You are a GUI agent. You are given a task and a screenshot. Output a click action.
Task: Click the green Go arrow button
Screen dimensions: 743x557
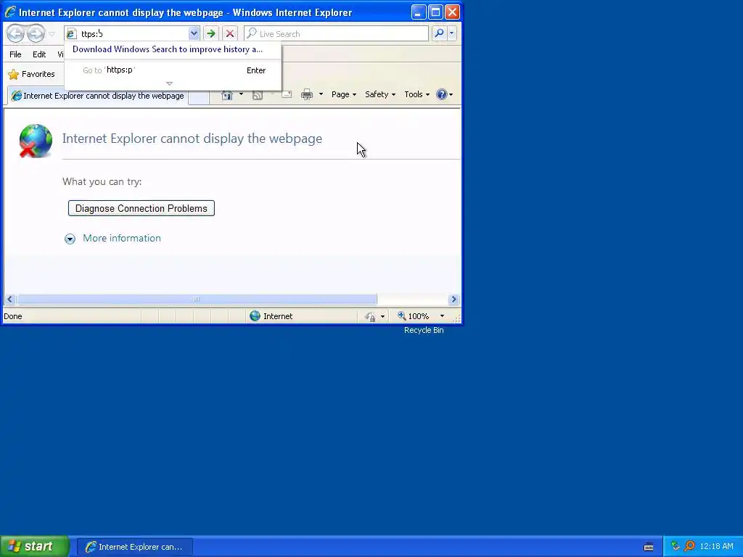211,33
